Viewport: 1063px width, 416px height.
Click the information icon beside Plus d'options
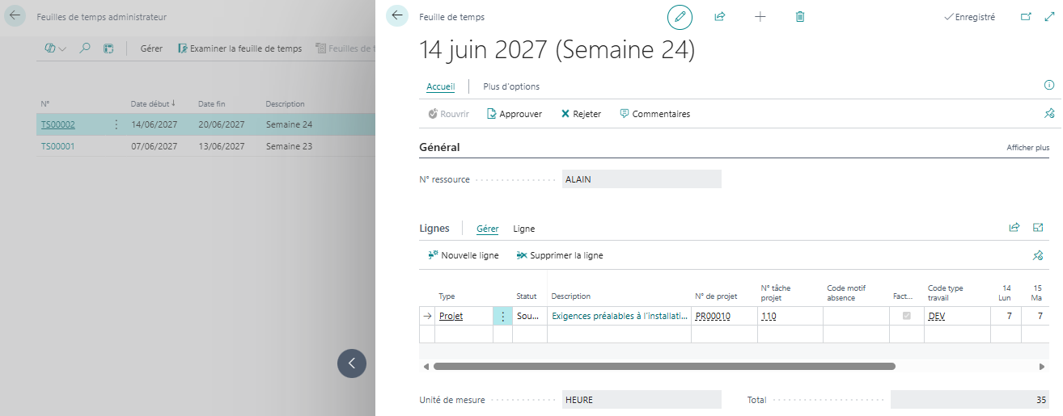(1049, 85)
